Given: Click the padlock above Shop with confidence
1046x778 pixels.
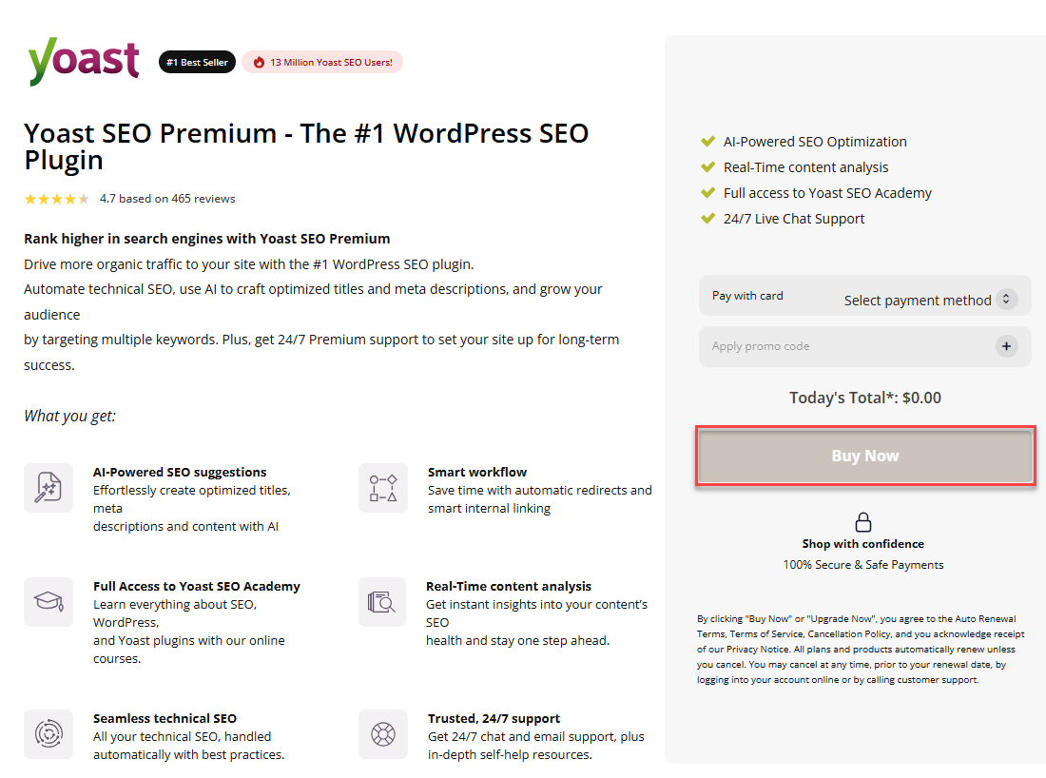Looking at the screenshot, I should (863, 521).
